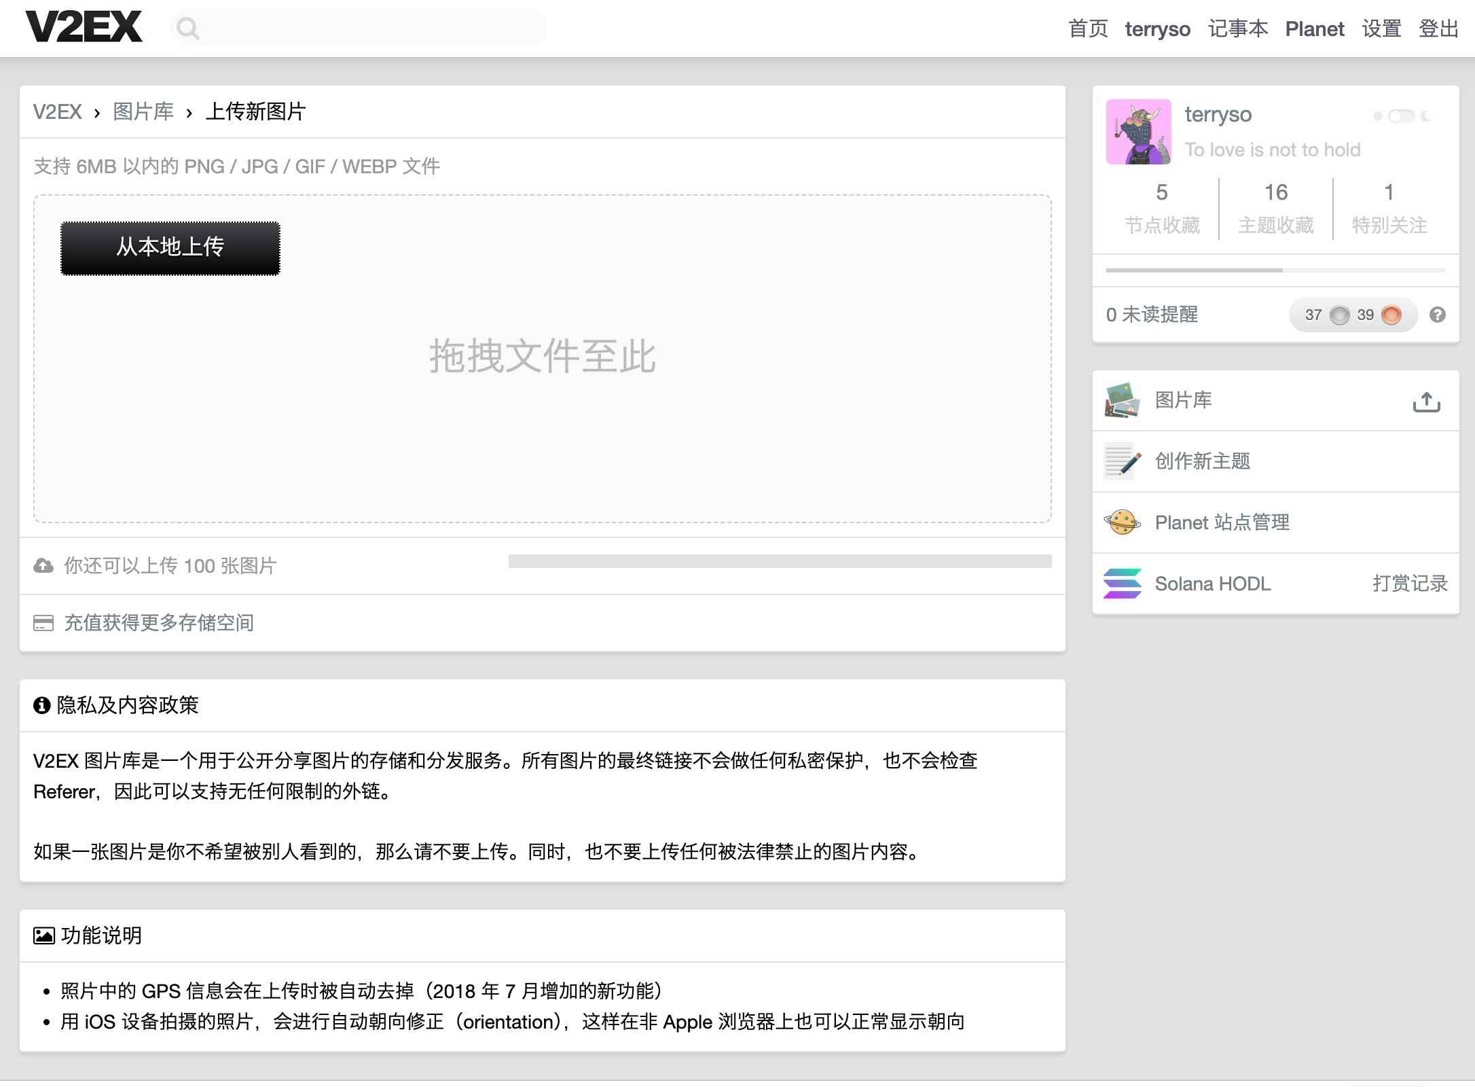Toggle the light/dark mode switch

[x=1400, y=116]
